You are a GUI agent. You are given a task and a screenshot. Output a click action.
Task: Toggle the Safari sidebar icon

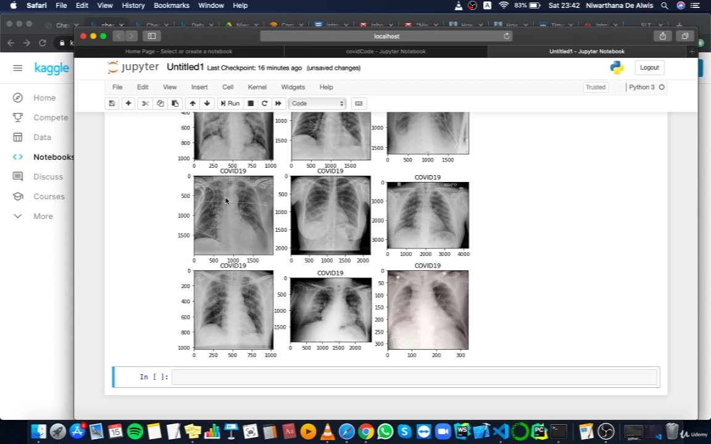click(x=152, y=36)
